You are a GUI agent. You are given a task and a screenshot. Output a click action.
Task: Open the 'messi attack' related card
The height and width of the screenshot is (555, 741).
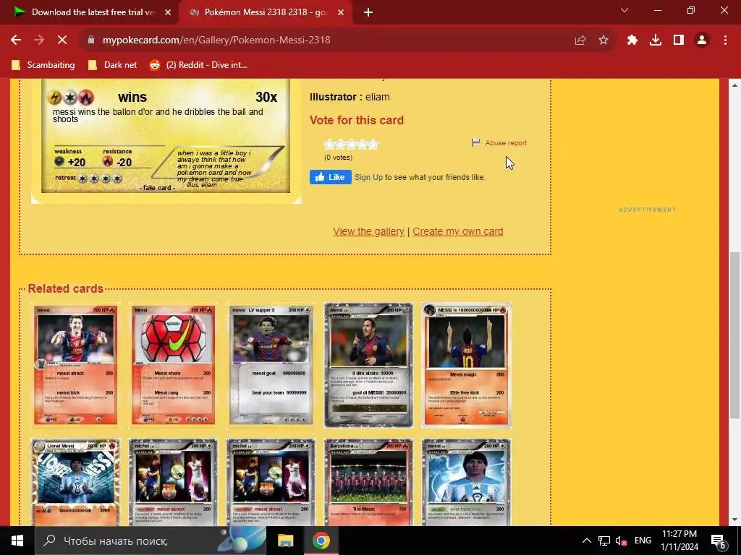coord(75,365)
